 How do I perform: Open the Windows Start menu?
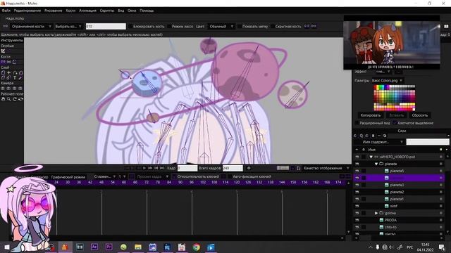6,247
